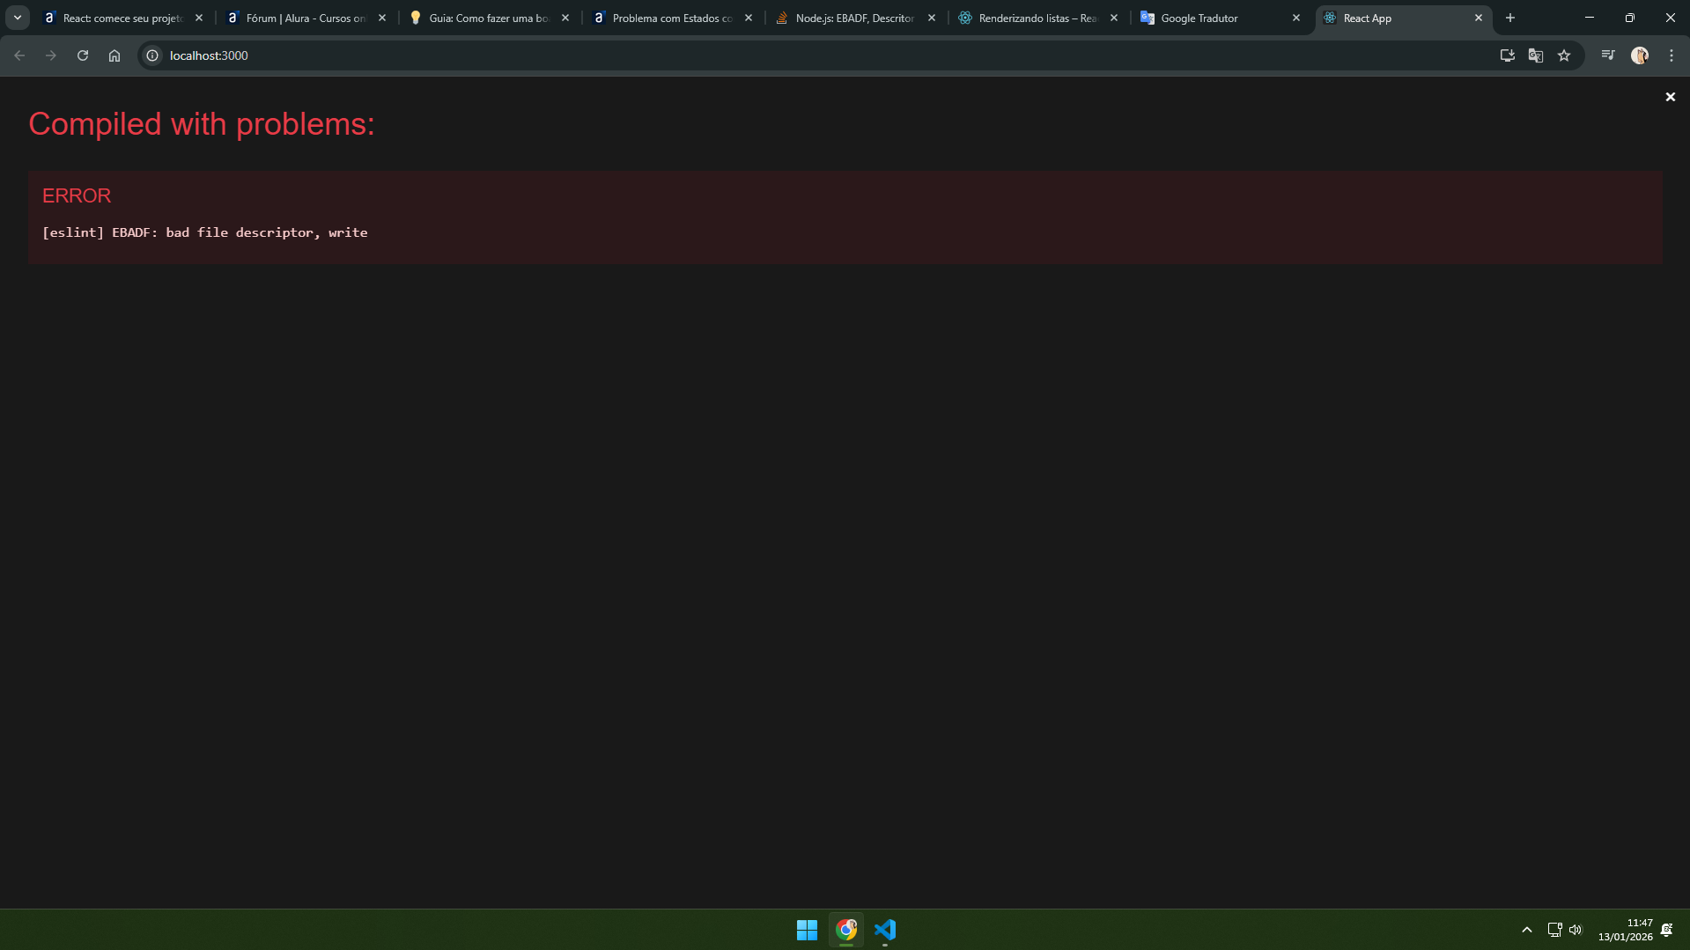Translate this page with Google Translate icon

point(1536,55)
